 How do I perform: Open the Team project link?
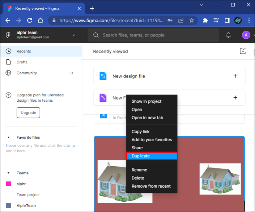click(x=28, y=195)
